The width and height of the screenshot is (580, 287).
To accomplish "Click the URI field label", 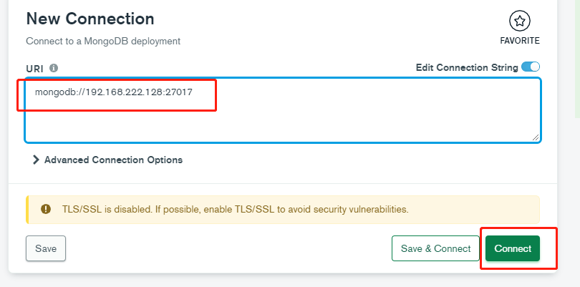I will [35, 69].
